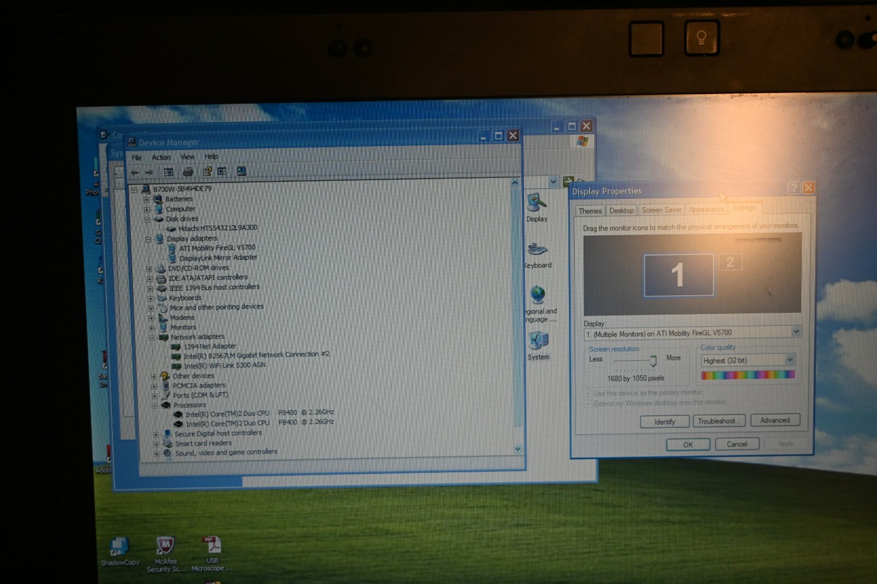This screenshot has width=877, height=584.
Task: Click the Advanced button
Action: [775, 420]
